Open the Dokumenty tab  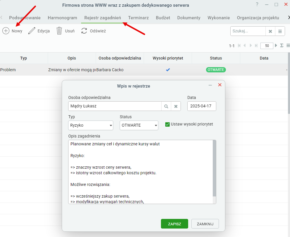coord(189,18)
